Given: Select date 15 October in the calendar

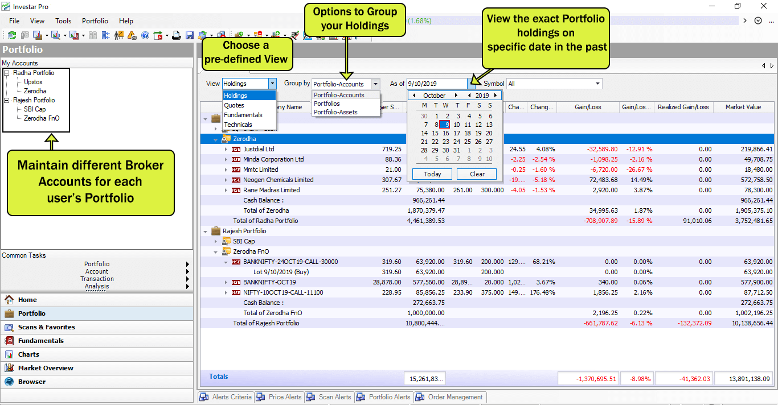Looking at the screenshot, I should pos(436,133).
